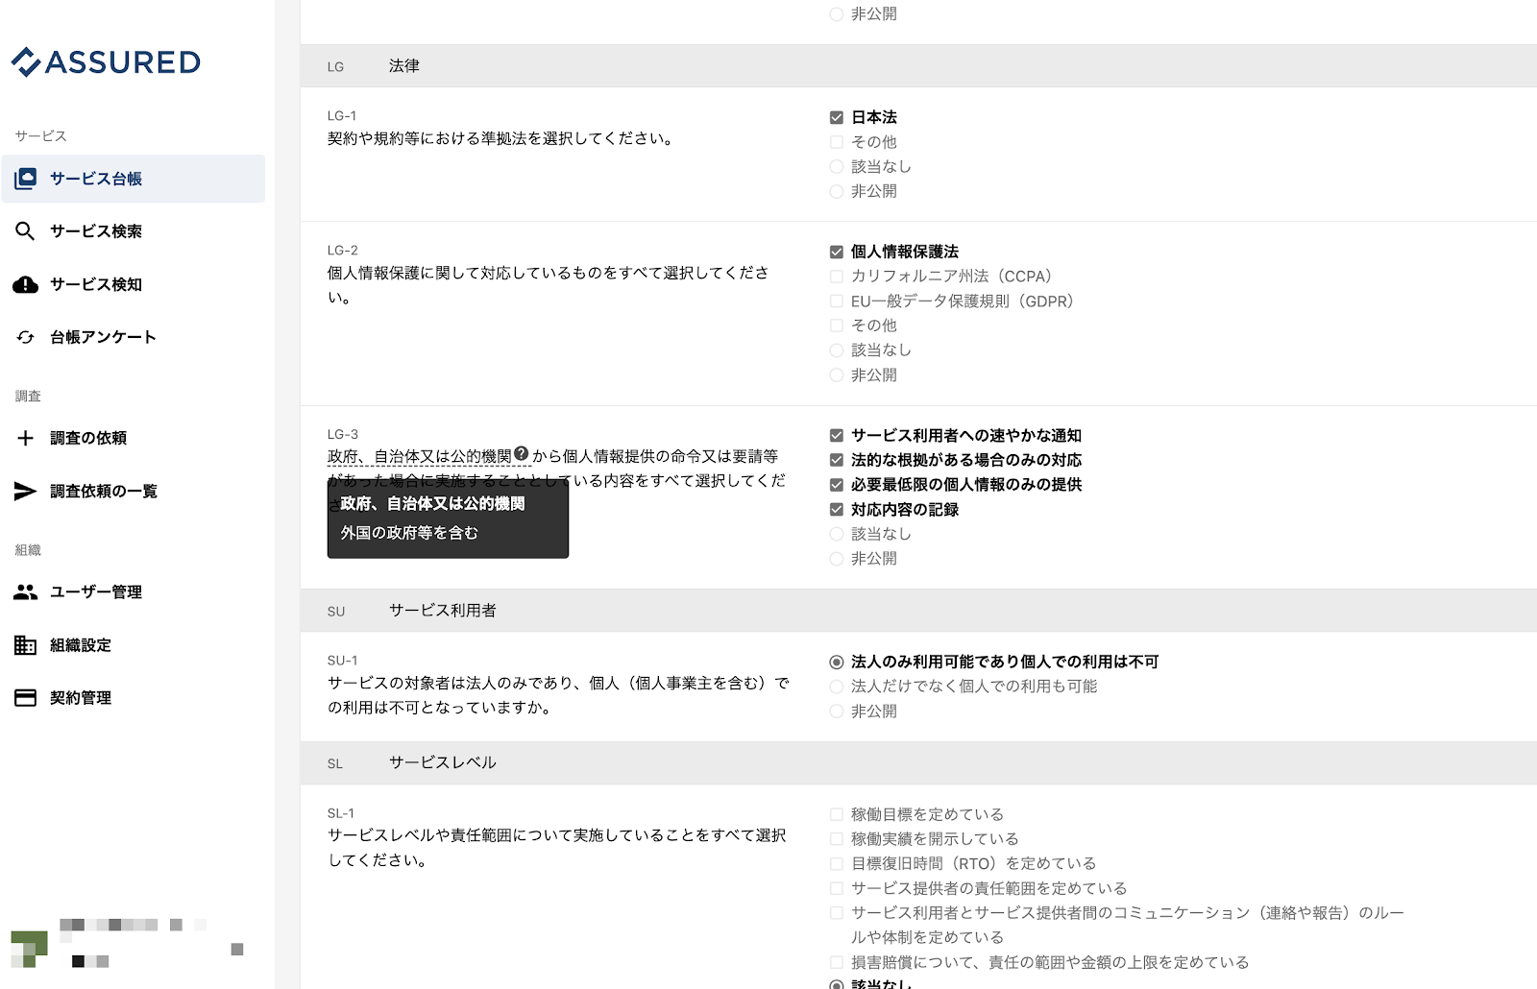Select 非公開 radio in LG-3
This screenshot has width=1537, height=989.
pos(837,559)
